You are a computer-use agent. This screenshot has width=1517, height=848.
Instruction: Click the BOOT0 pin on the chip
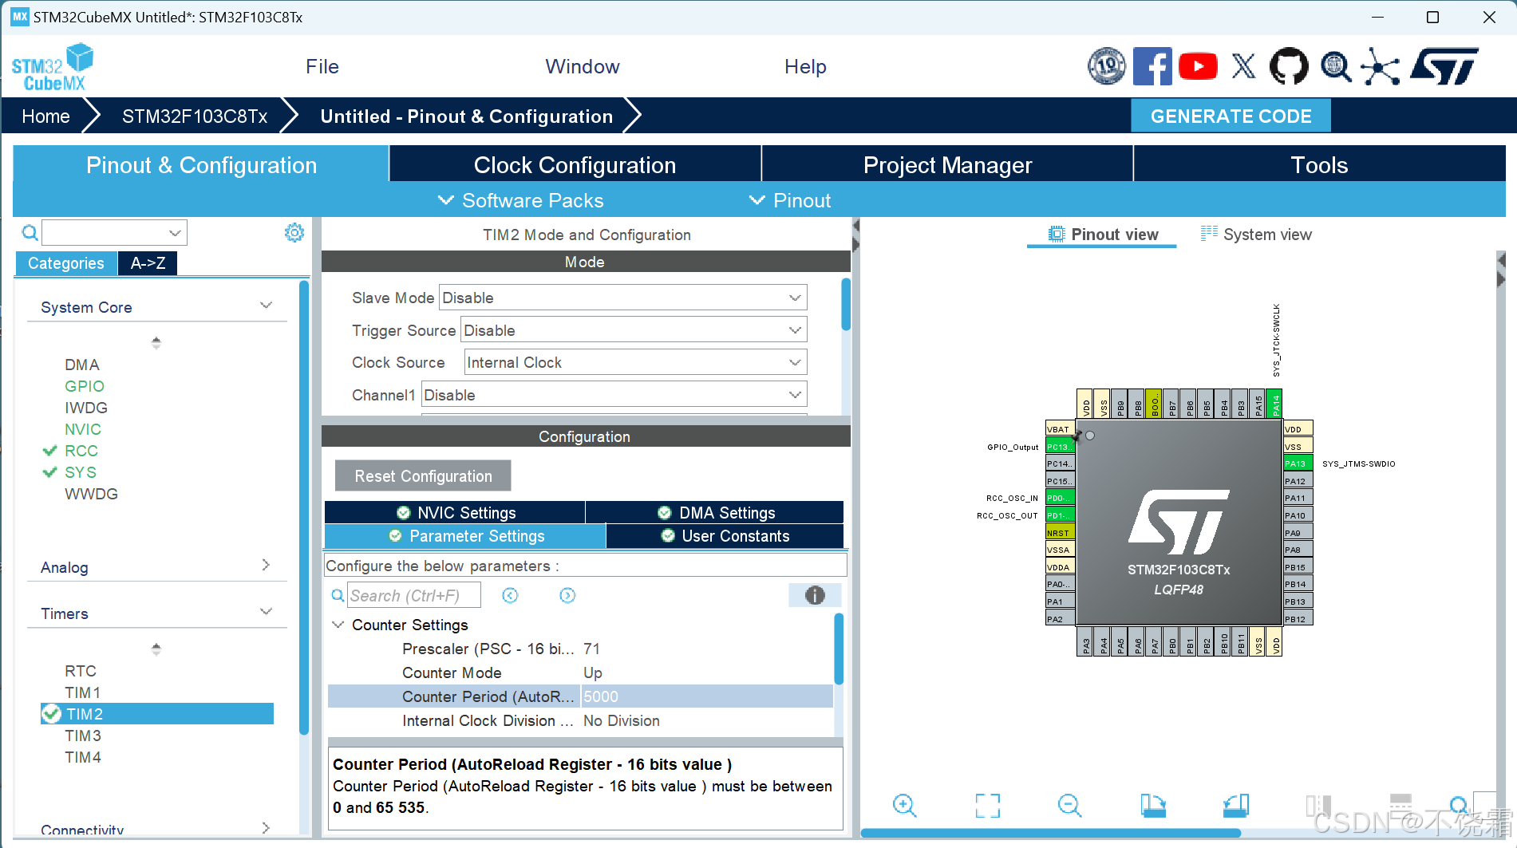coord(1154,404)
